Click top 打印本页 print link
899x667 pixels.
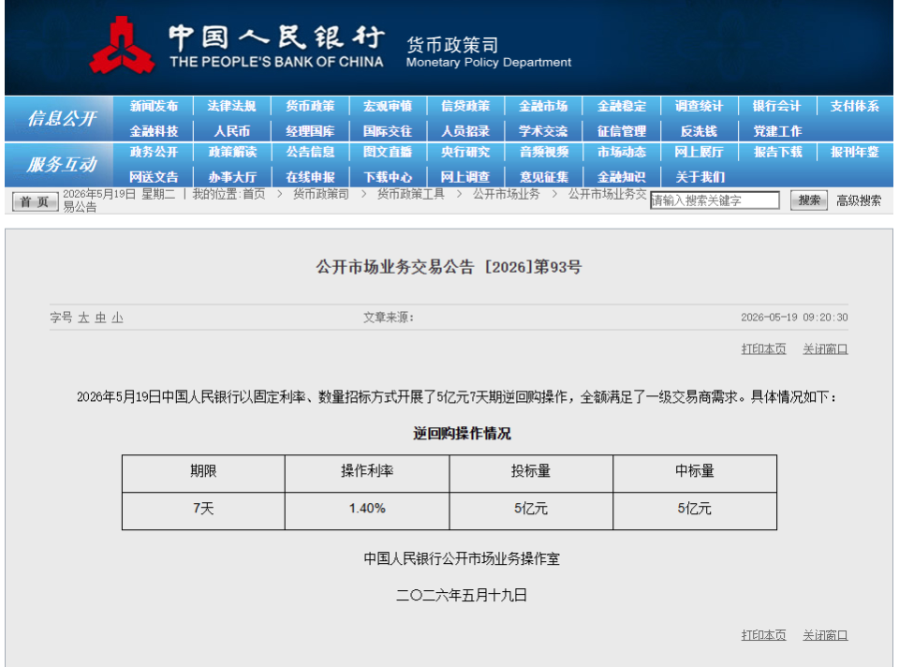pyautogui.click(x=764, y=349)
